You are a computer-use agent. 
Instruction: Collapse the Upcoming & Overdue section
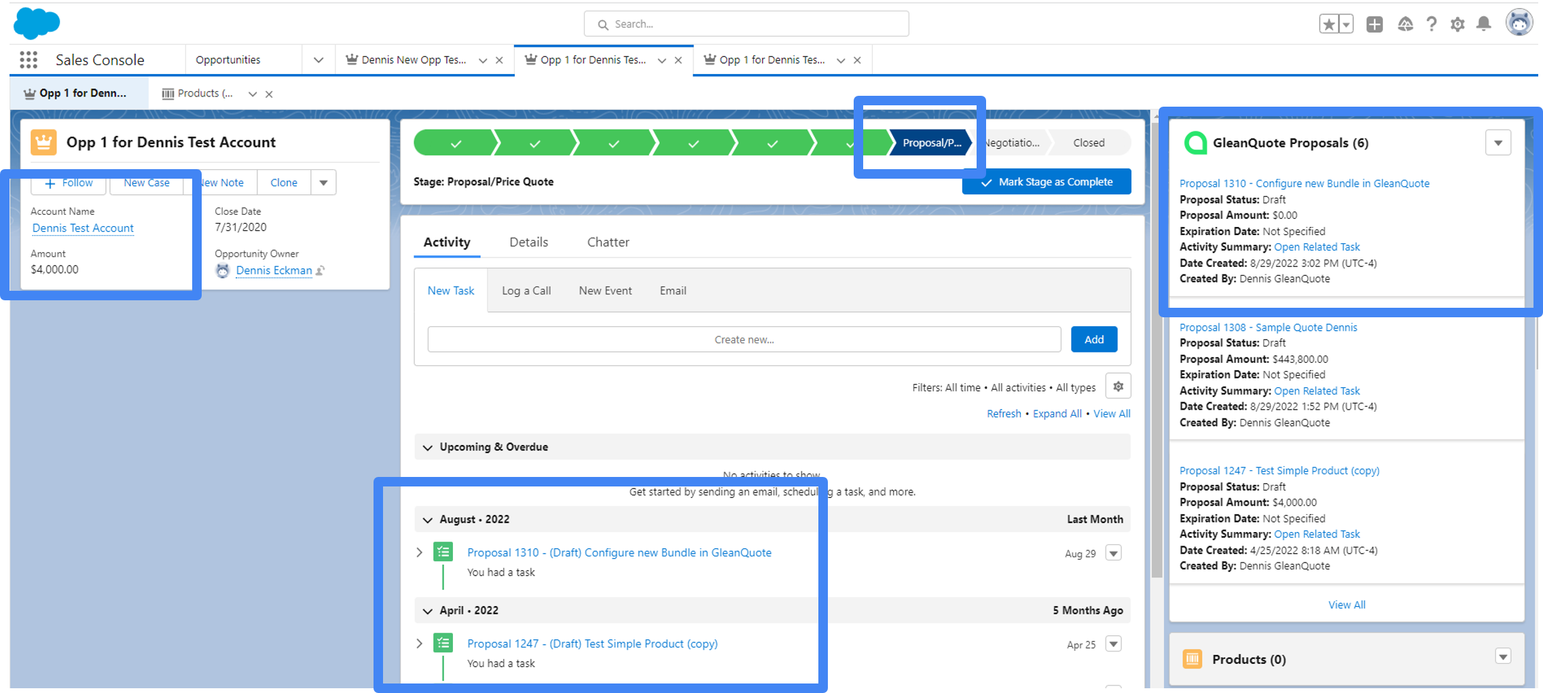pyautogui.click(x=428, y=446)
